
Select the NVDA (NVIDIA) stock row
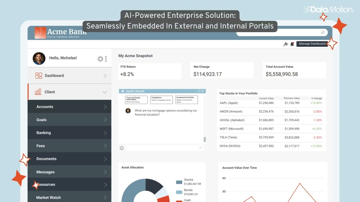[271, 146]
